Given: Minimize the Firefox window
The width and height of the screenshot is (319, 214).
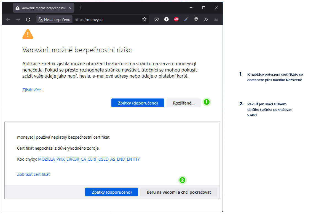Looking at the screenshot, I should click(191, 8).
